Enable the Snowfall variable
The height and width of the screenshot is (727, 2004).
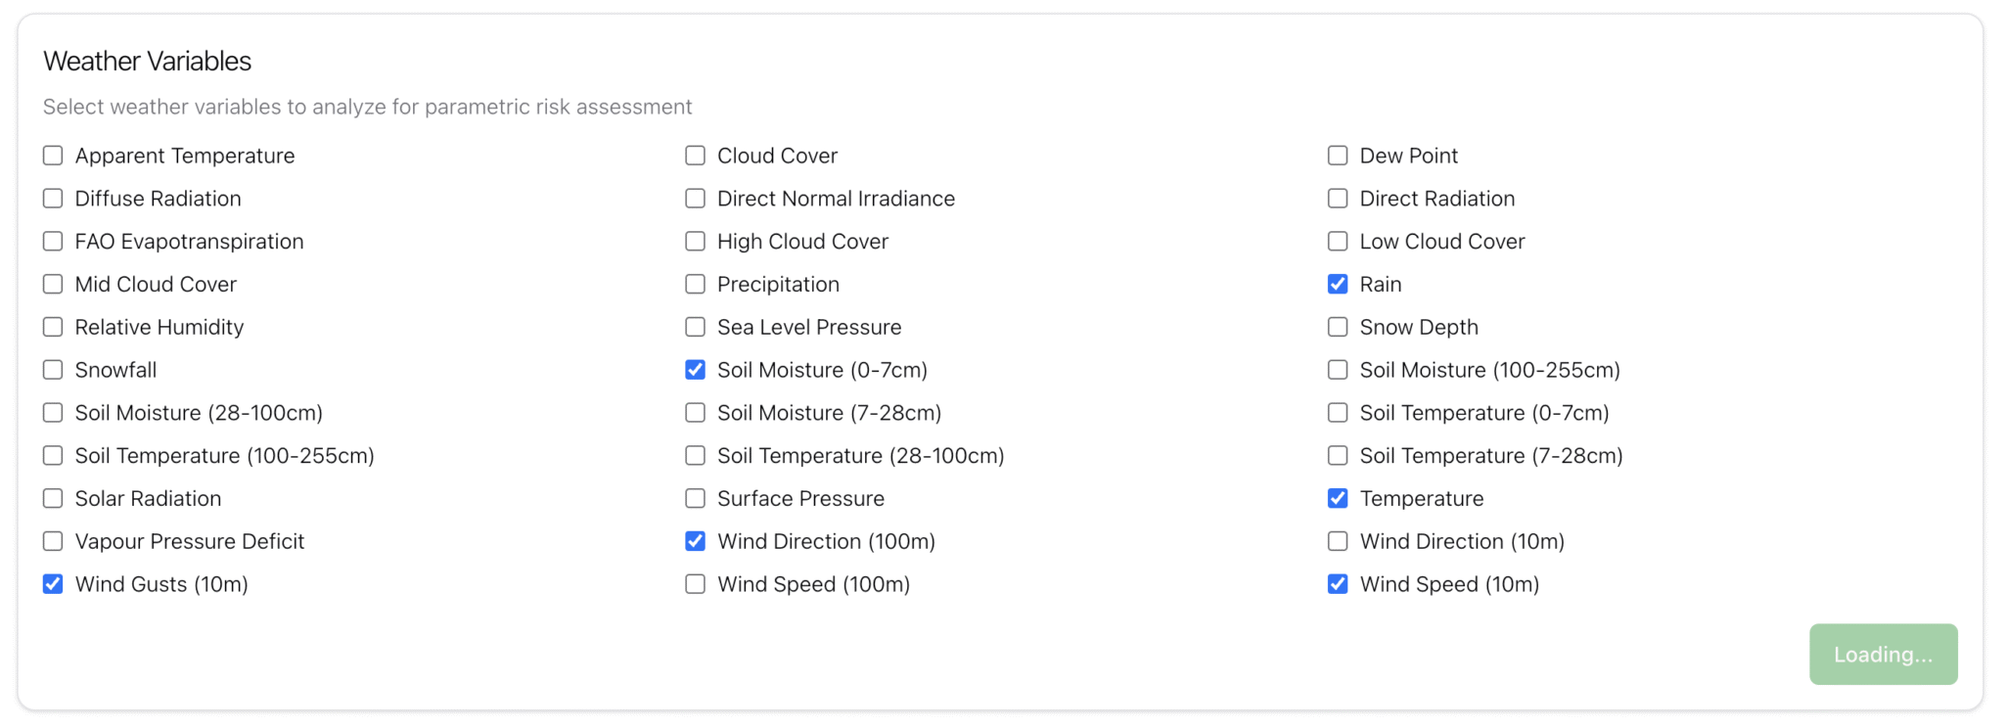point(53,370)
